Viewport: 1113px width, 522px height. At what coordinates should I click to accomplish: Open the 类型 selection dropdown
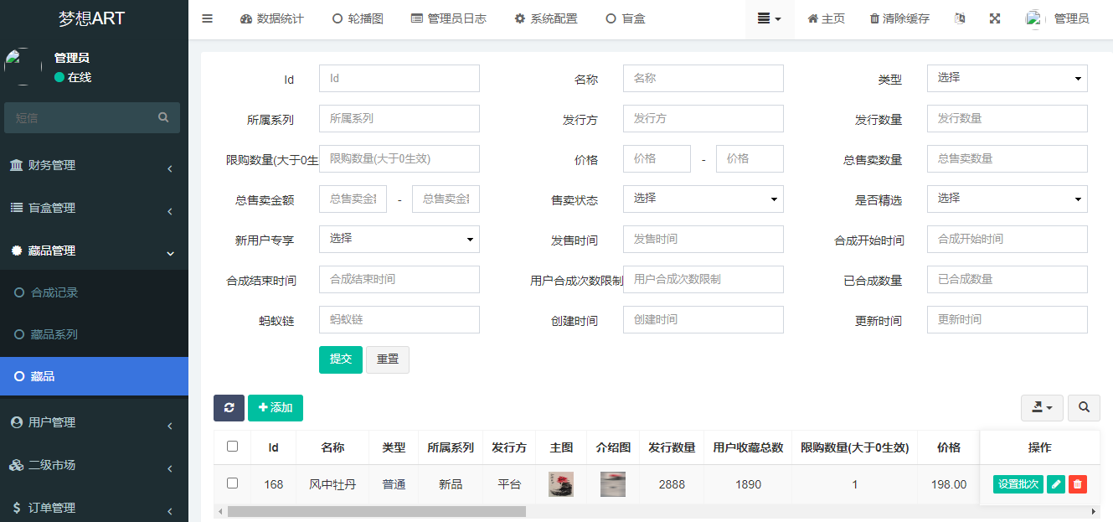click(1007, 78)
